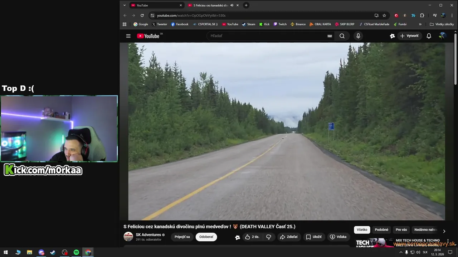Open YouTube notifications bell
The image size is (458, 257).
[x=429, y=36]
